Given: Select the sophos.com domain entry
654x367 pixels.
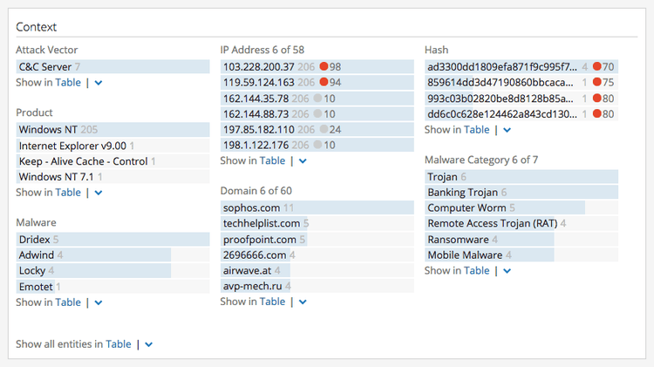Looking at the screenshot, I should (251, 207).
